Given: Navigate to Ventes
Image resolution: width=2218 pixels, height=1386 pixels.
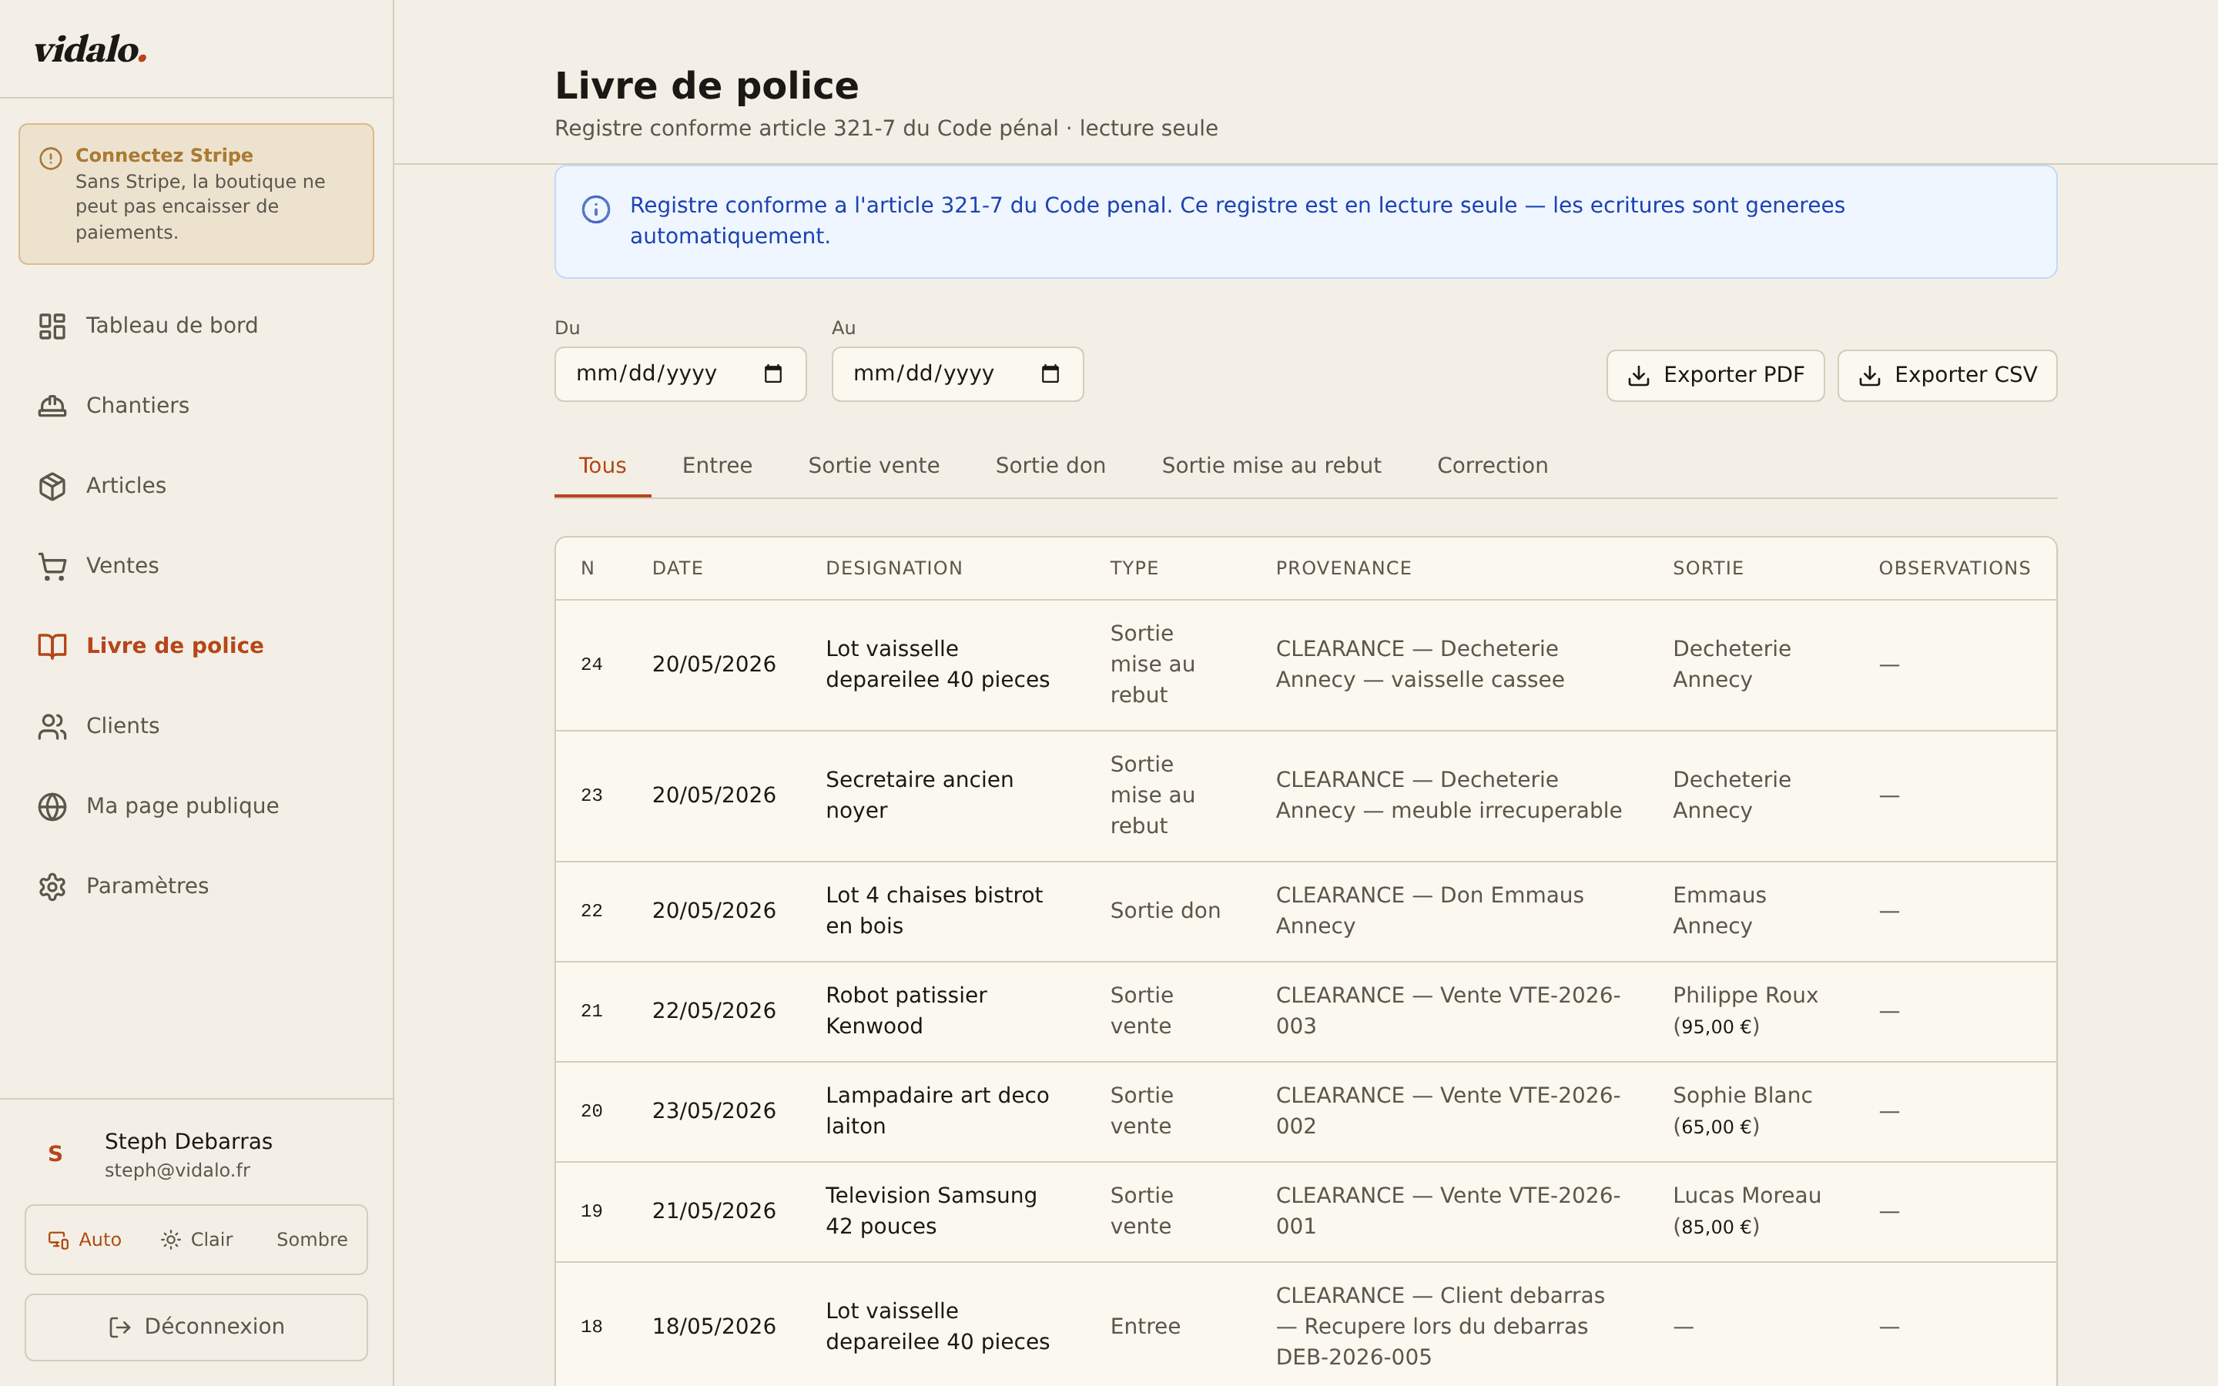Looking at the screenshot, I should click(196, 566).
